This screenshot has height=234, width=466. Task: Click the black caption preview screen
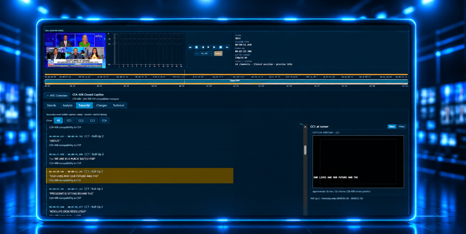[358, 162]
